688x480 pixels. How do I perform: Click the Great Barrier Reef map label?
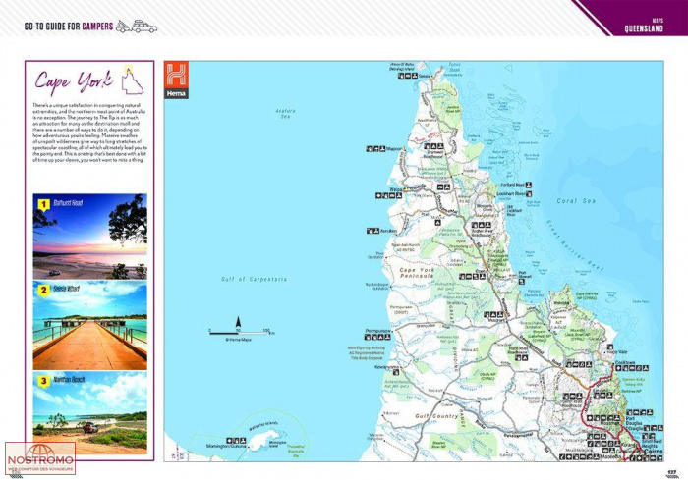pyautogui.click(x=575, y=244)
